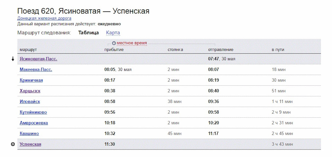Open the Ясиноватая-Пасс. station link

point(38,59)
